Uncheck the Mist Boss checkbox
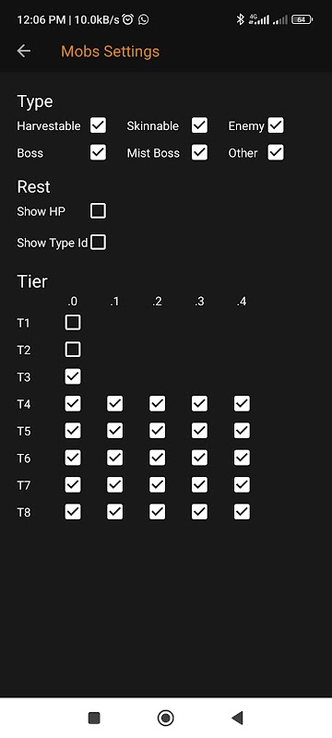Screen dimensions: 332x738 pos(199,152)
